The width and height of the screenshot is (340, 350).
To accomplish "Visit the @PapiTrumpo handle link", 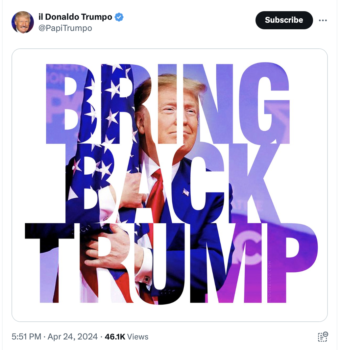I will 65,28.
